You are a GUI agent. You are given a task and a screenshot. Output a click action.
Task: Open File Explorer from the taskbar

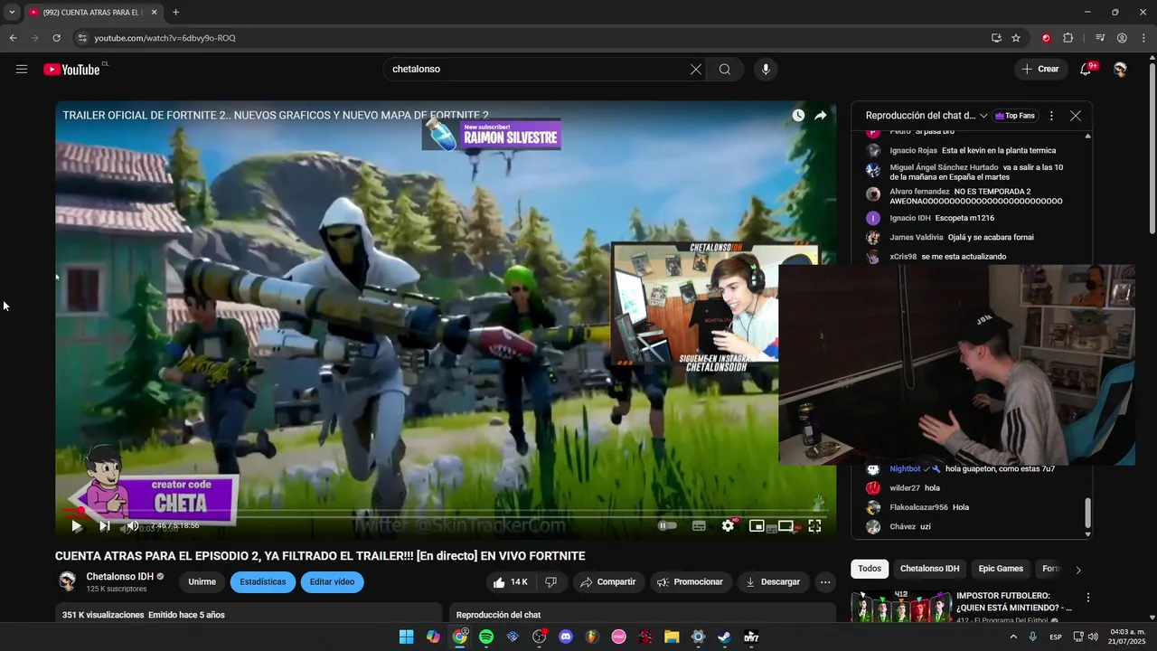(672, 637)
